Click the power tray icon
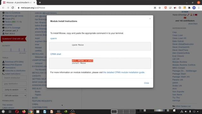The height and width of the screenshot is (114, 202). pyautogui.click(x=194, y=111)
